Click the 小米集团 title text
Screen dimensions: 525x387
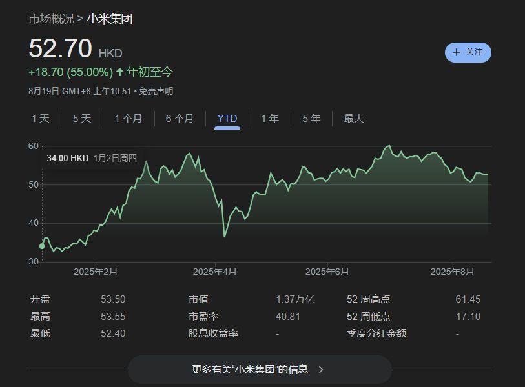point(110,19)
